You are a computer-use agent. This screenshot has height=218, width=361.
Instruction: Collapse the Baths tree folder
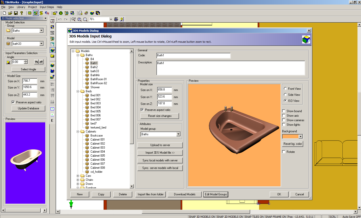pyautogui.click(x=78, y=55)
